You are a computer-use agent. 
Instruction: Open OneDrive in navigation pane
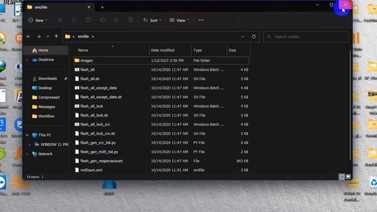[x=46, y=59]
